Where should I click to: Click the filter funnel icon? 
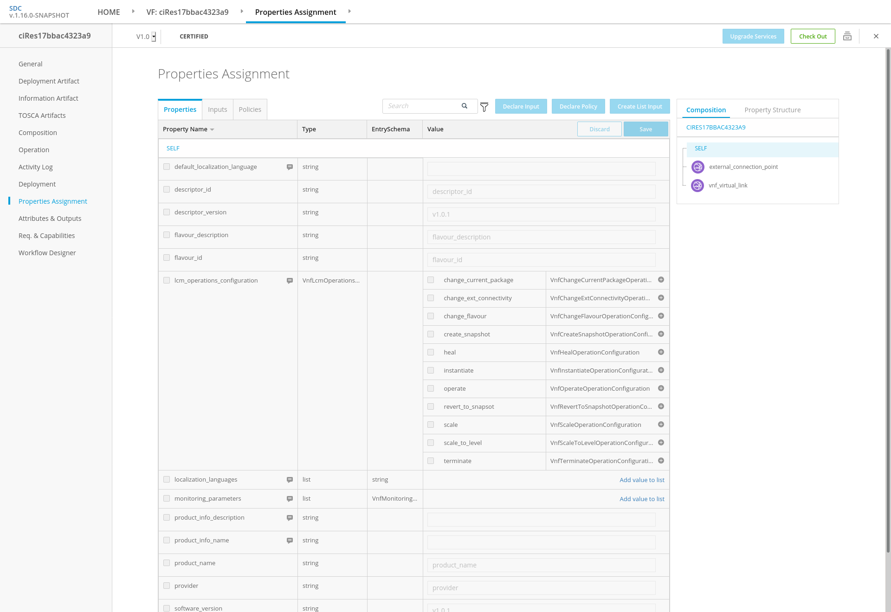click(484, 107)
